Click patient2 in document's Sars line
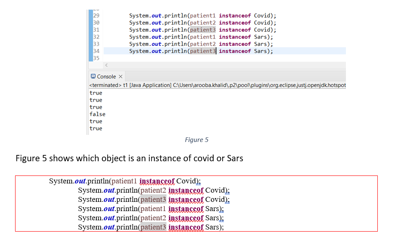The width and height of the screenshot is (400, 245). point(153,218)
